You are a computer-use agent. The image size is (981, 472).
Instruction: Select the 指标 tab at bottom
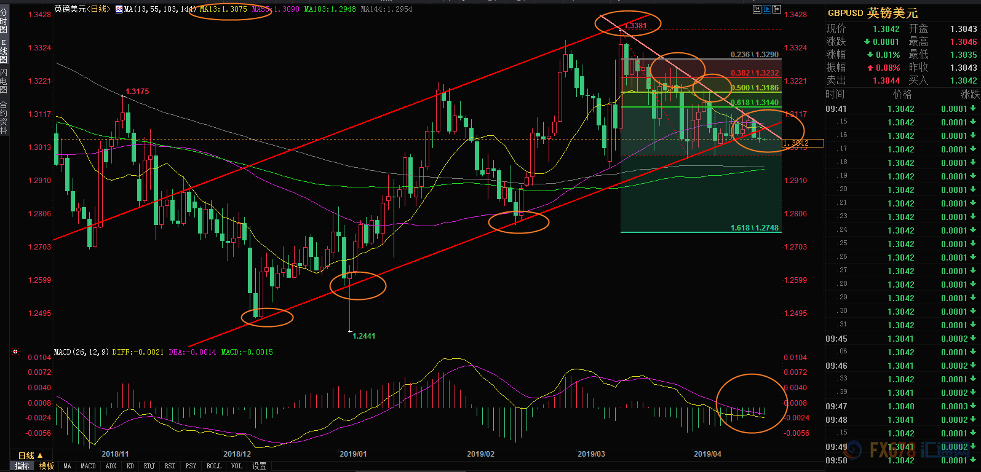pyautogui.click(x=22, y=466)
